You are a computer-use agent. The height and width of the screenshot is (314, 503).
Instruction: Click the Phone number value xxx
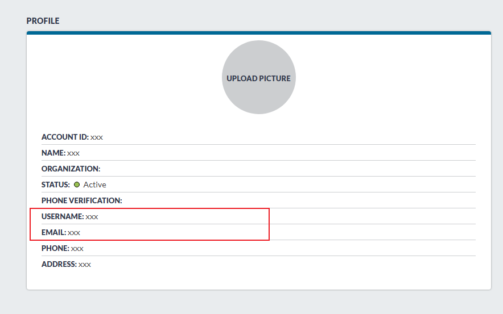pos(77,248)
